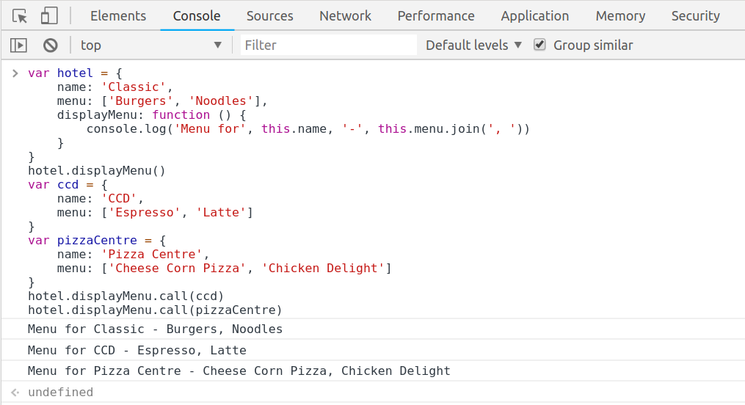Switch to the Security tab
Screen dimensions: 745x405
click(x=695, y=15)
